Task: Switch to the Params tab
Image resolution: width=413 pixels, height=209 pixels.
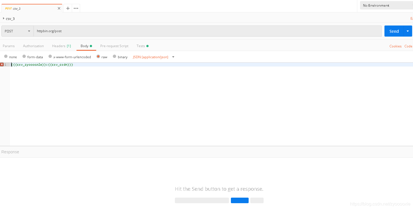Action: [x=9, y=46]
